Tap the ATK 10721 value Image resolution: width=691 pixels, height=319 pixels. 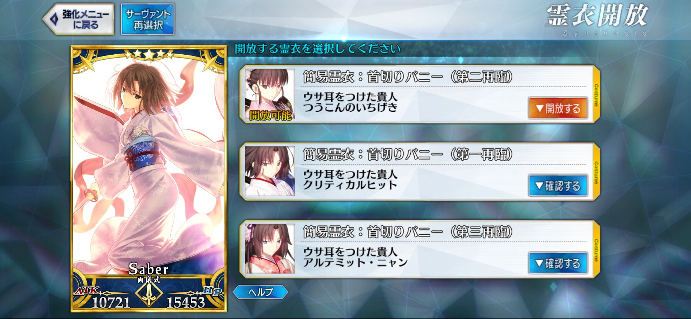tap(111, 302)
